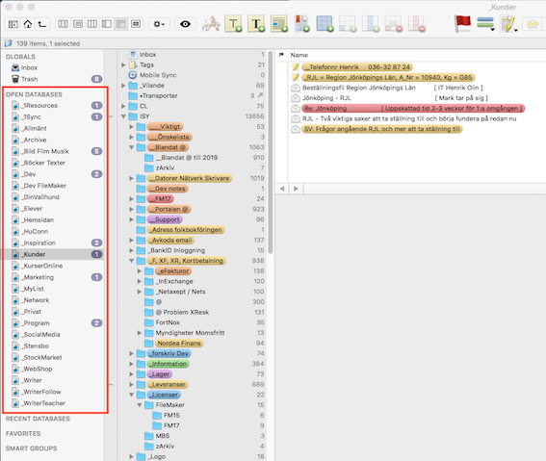Image resolution: width=546 pixels, height=461 pixels.
Task: Select the _Viktigt folder
Action: pos(165,127)
